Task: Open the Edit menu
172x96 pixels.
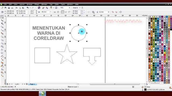Action: (10, 4)
